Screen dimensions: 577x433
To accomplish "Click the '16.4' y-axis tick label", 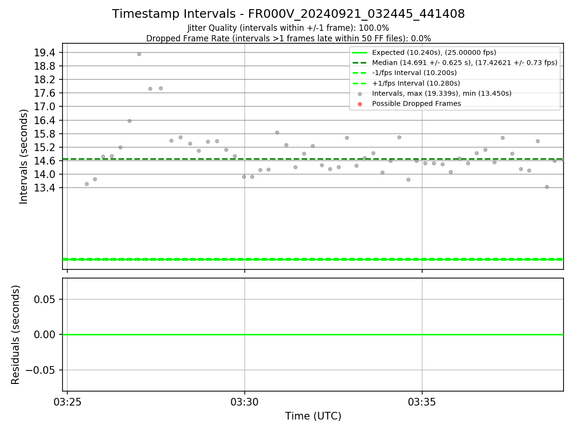I will [x=44, y=120].
